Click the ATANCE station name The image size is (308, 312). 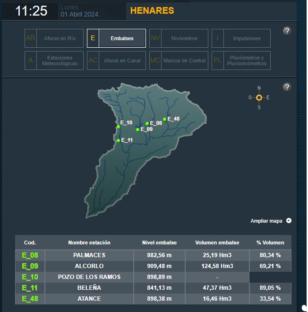89,299
